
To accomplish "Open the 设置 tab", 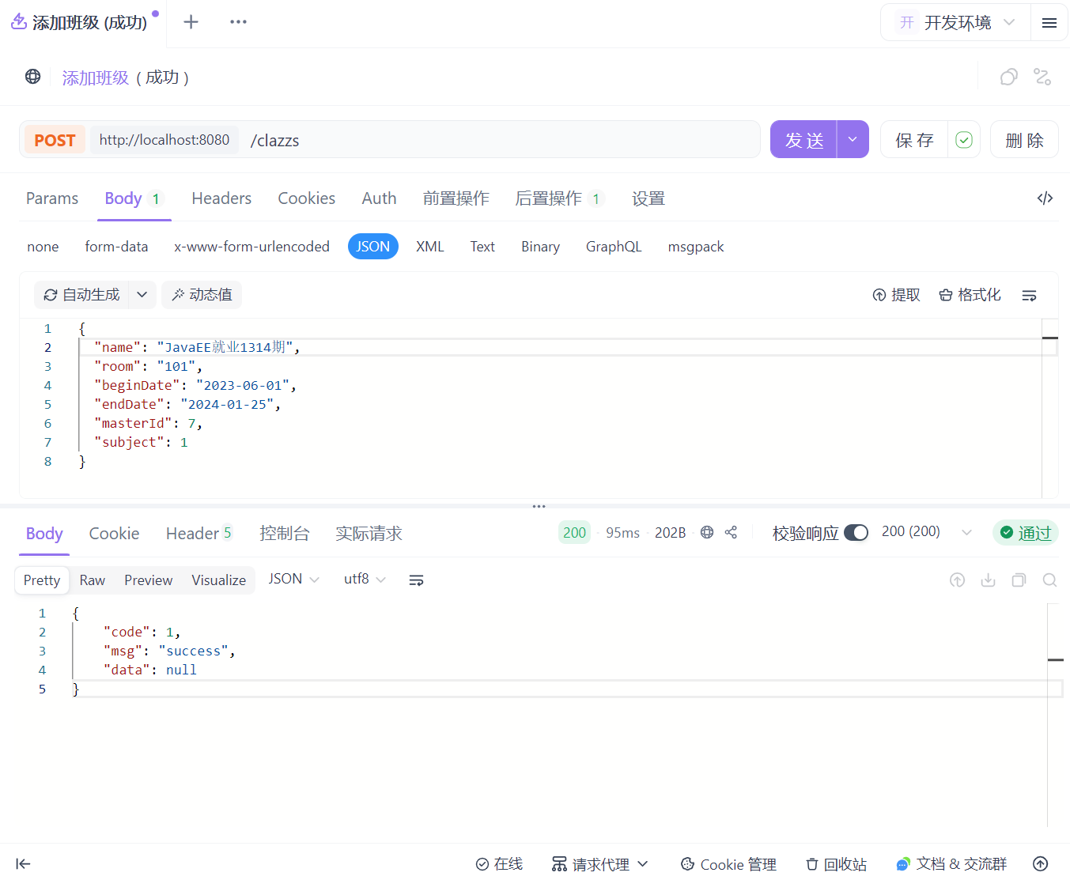I will click(x=648, y=198).
